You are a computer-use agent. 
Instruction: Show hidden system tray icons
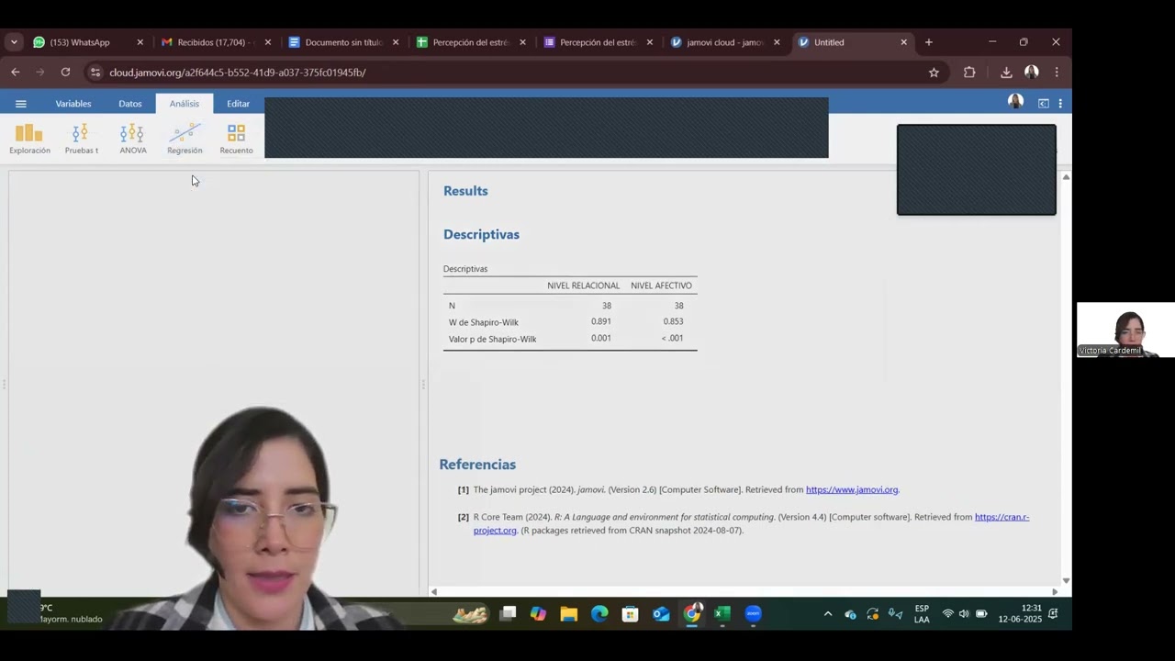pyautogui.click(x=827, y=613)
